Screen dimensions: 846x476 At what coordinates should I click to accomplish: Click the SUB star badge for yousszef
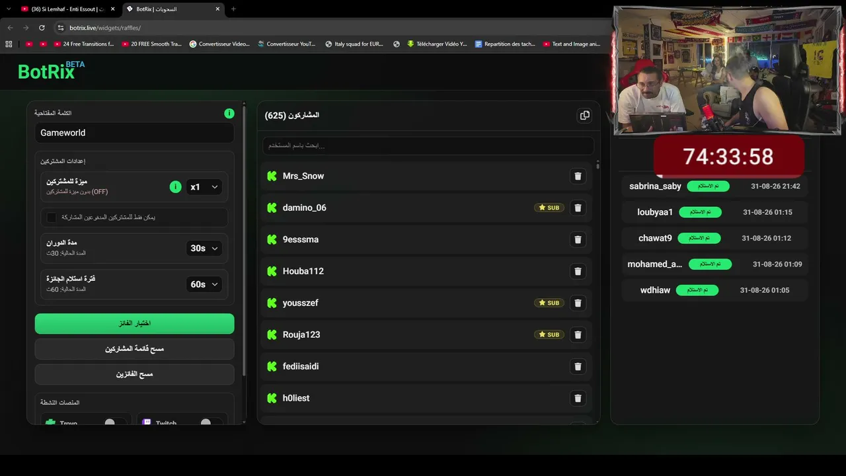click(549, 303)
